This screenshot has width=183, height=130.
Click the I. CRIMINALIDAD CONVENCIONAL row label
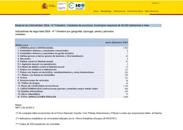click(35, 48)
